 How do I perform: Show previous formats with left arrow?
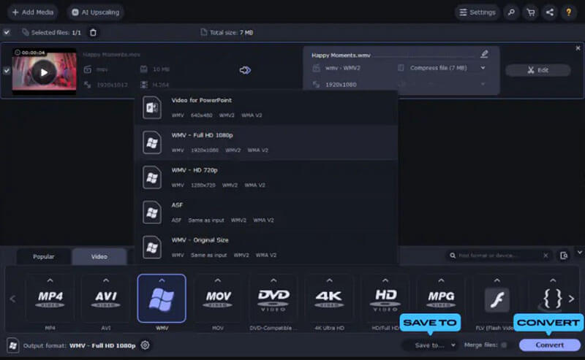pos(12,299)
